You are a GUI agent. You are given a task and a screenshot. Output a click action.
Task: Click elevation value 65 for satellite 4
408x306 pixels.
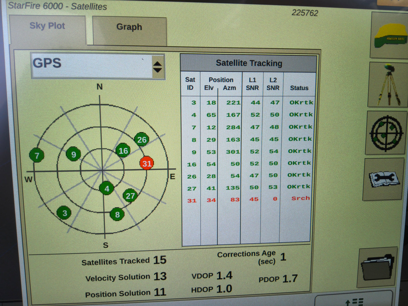pyautogui.click(x=211, y=115)
